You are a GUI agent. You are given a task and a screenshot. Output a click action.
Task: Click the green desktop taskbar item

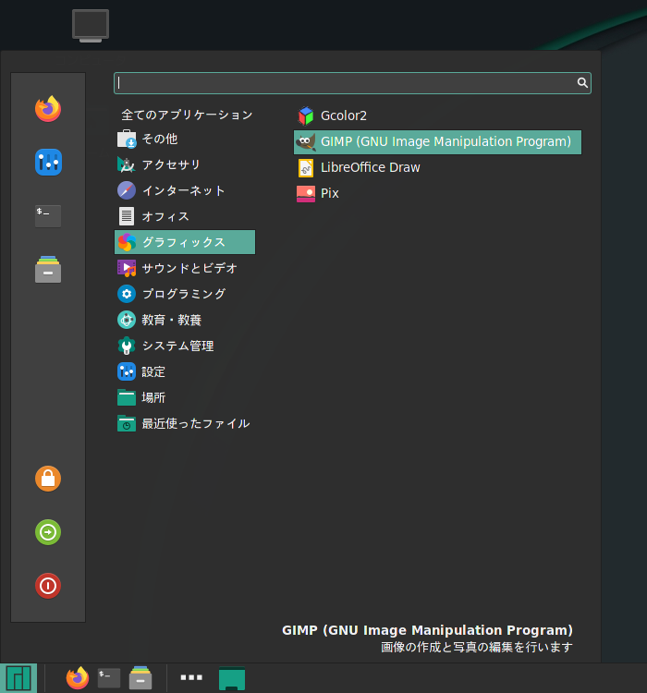click(232, 678)
